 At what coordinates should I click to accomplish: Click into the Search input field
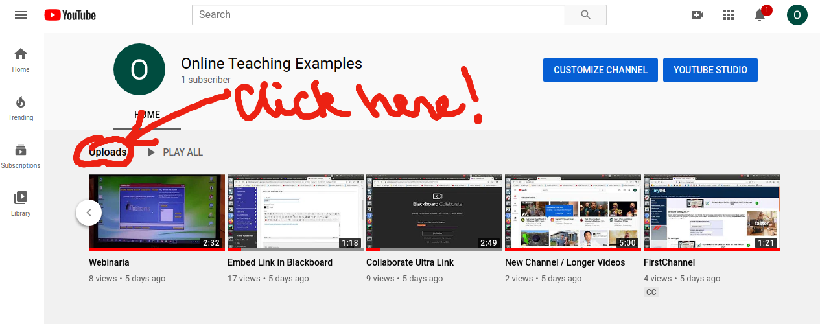tap(378, 15)
